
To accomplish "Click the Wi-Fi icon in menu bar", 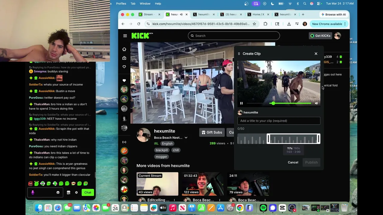I will tap(290, 4).
